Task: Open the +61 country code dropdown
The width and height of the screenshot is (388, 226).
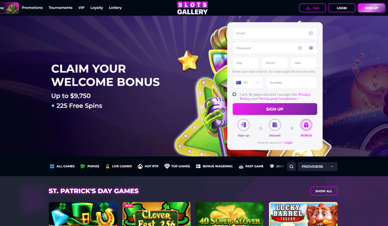Action: (x=248, y=83)
